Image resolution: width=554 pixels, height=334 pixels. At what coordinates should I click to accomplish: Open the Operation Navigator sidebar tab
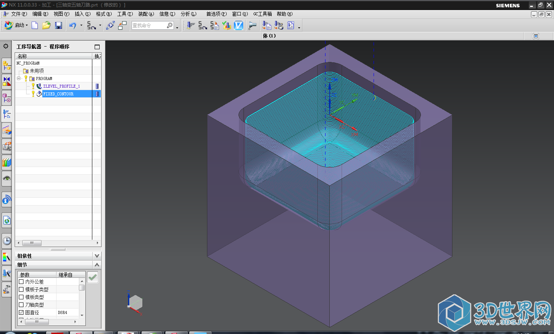7,114
